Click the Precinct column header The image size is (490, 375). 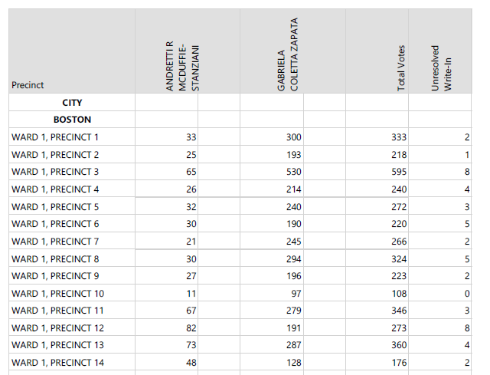(28, 85)
